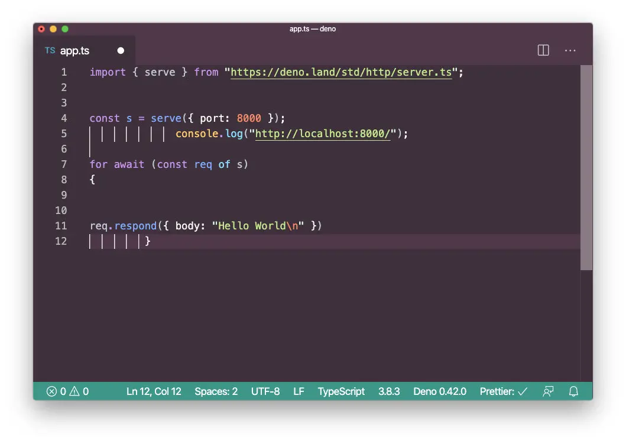The height and width of the screenshot is (444, 626).
Task: Click the LF end-of-line indicator
Action: (299, 391)
